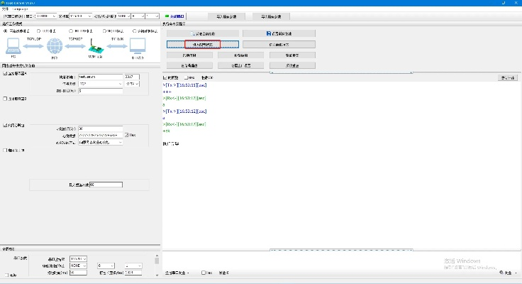
Task: Select the HTTPD mode radio button
Action: (x=71, y=31)
